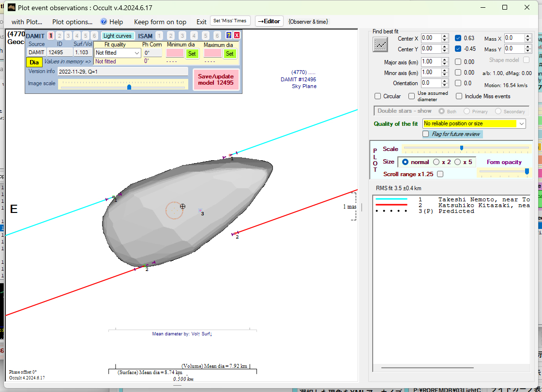Click the Set 'Miss' Times button
This screenshot has height=392, width=542.
230,21
